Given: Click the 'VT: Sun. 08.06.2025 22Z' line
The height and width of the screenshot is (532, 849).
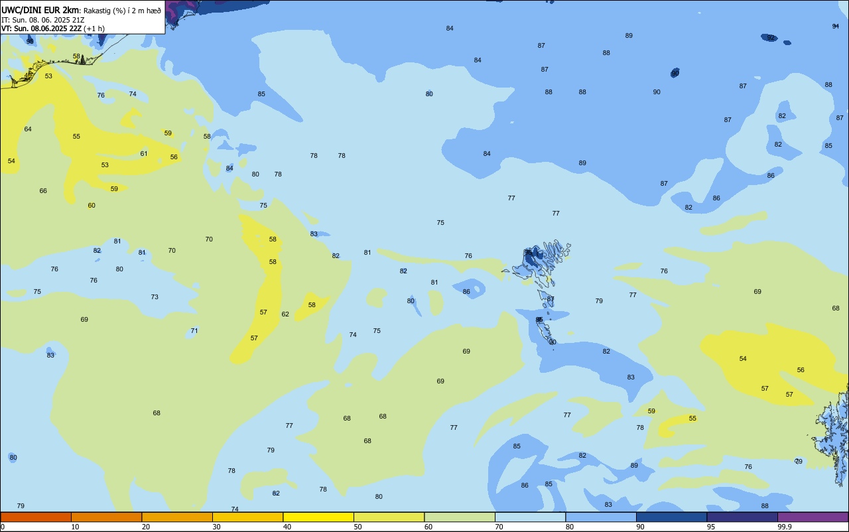Looking at the screenshot, I should 41,29.
